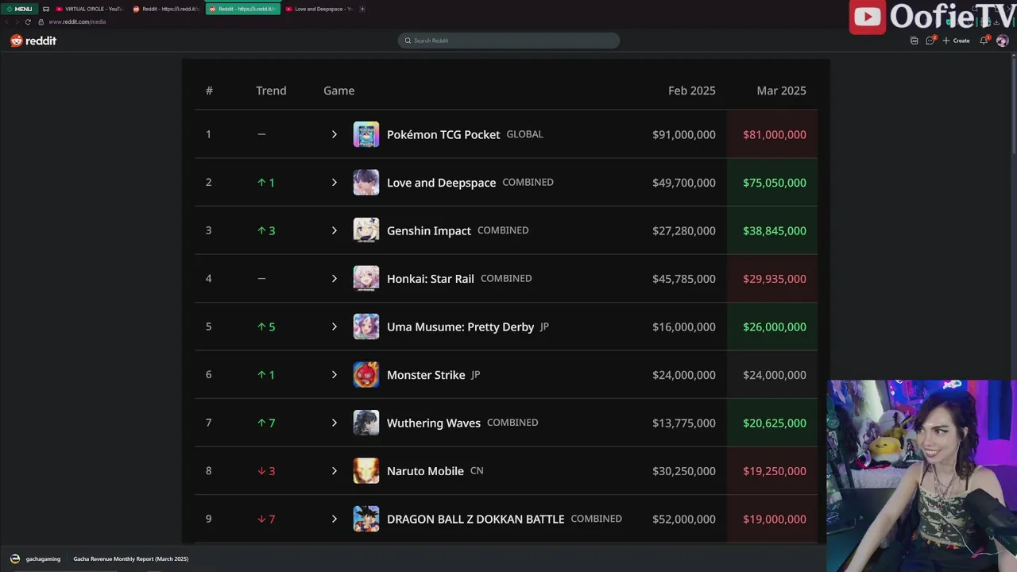Open Gacha Revenue Monthly Report post title
This screenshot has width=1017, height=572.
tap(131, 558)
